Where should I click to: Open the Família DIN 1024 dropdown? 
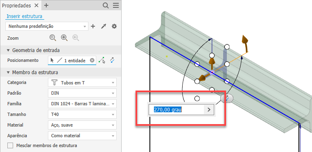(x=82, y=104)
